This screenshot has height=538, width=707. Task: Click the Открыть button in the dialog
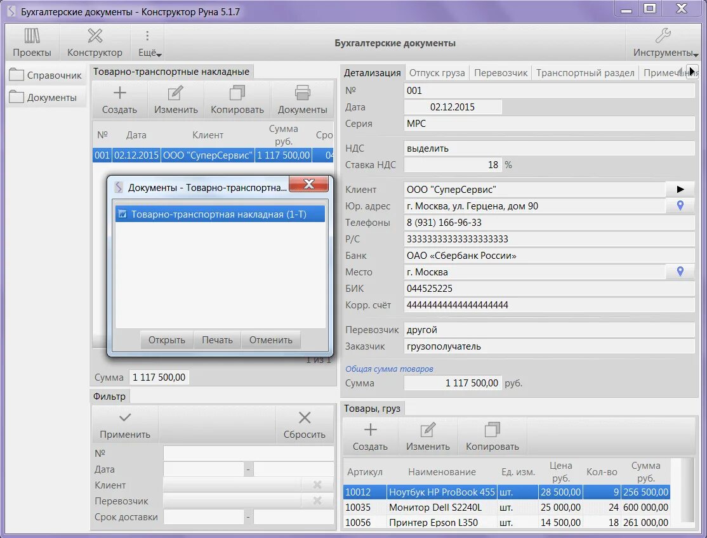(x=166, y=340)
